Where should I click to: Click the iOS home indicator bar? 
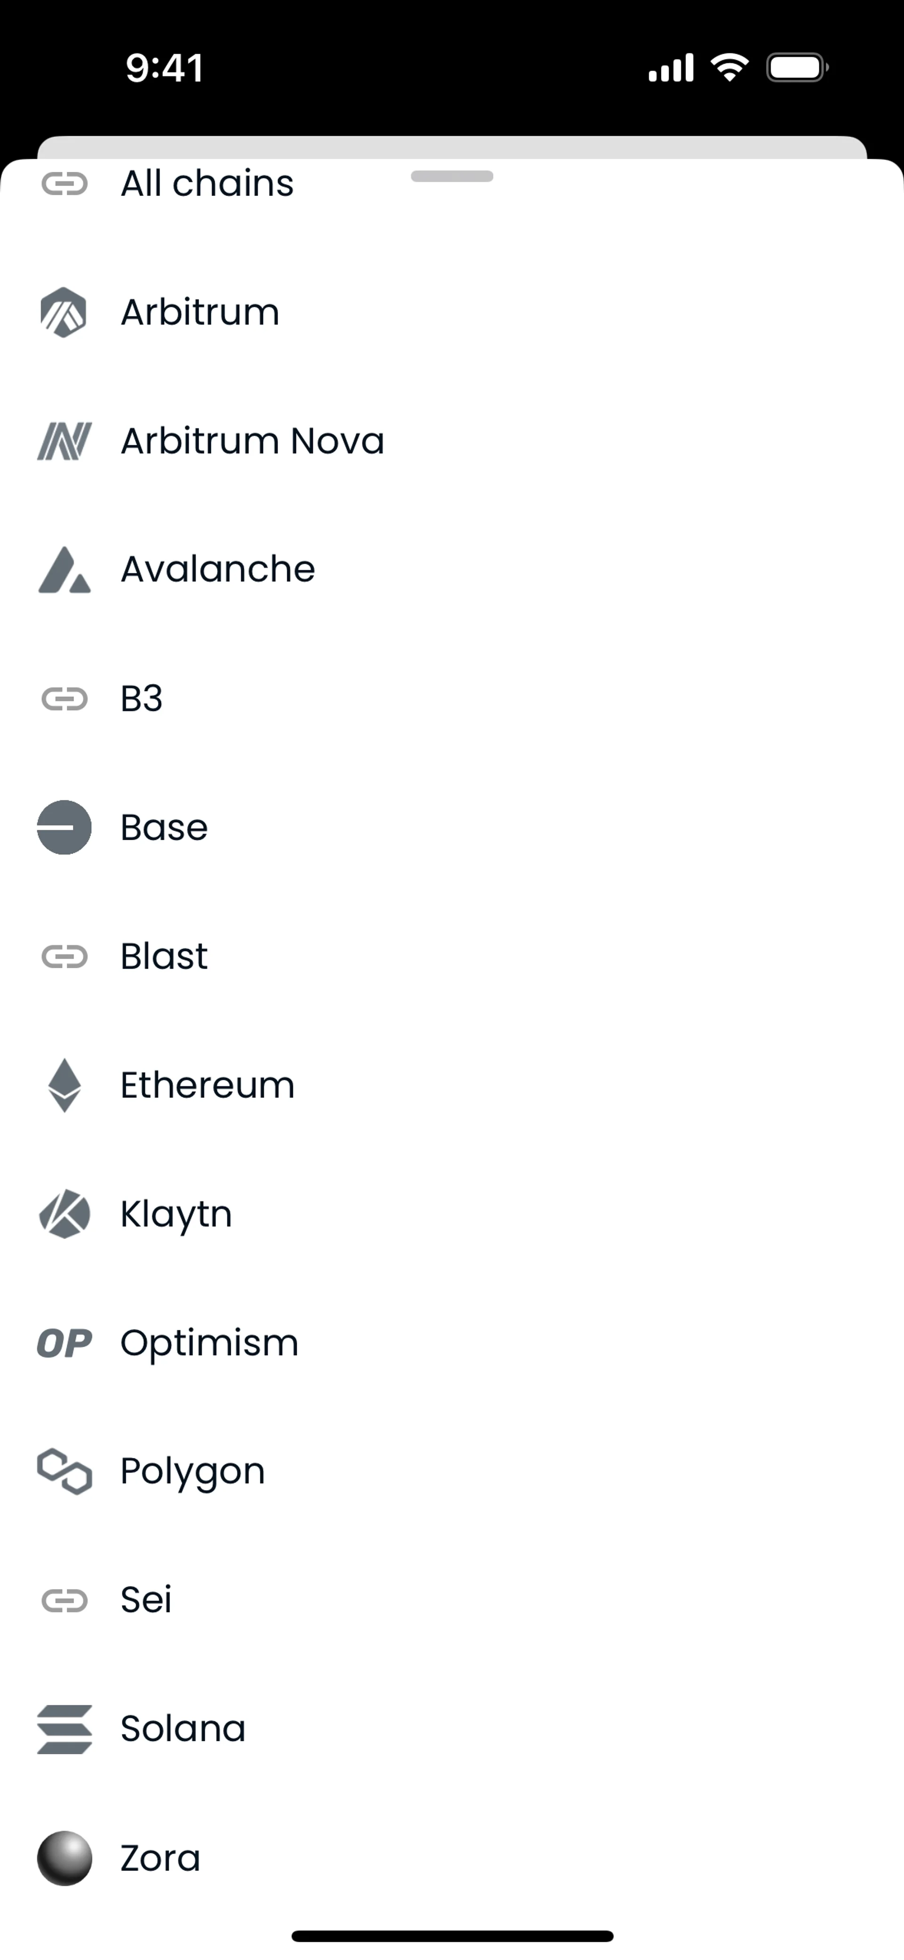[452, 1936]
